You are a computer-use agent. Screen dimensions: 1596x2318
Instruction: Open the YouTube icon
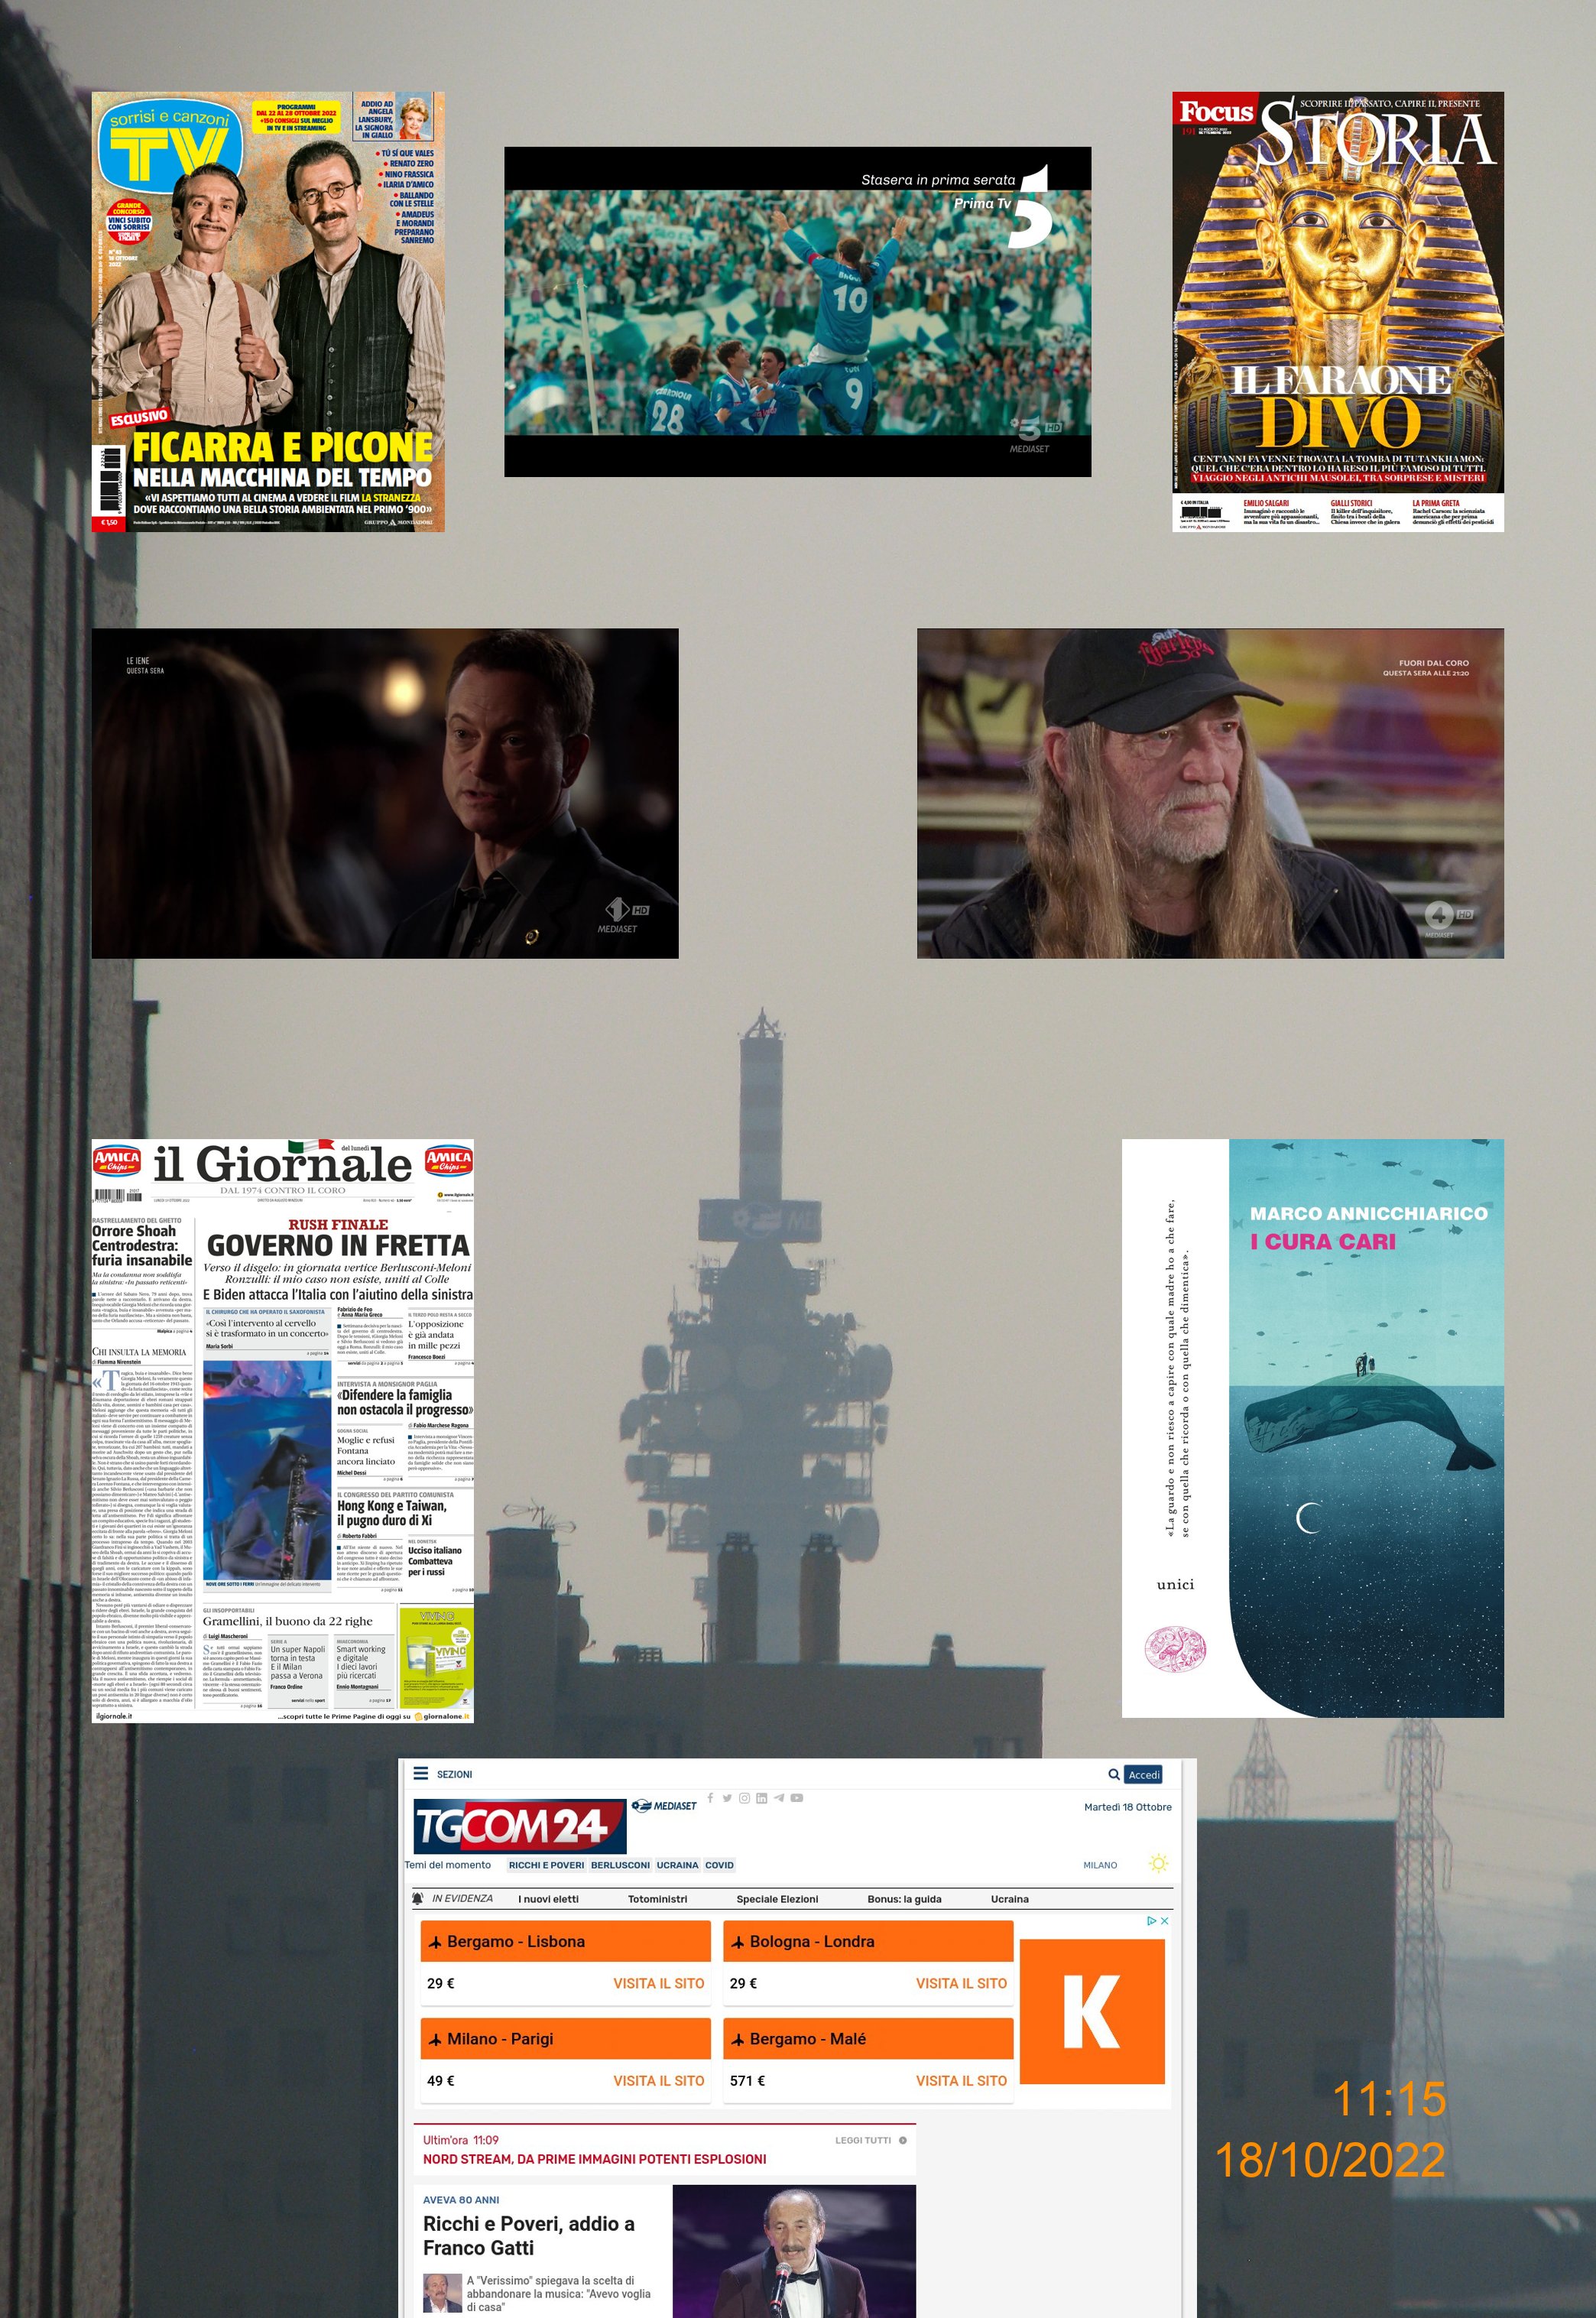[797, 1798]
